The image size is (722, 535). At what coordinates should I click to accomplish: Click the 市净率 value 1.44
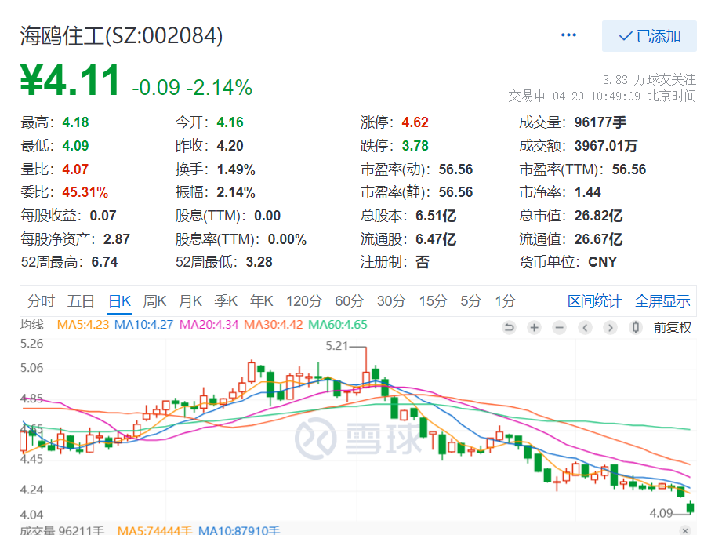(x=587, y=192)
